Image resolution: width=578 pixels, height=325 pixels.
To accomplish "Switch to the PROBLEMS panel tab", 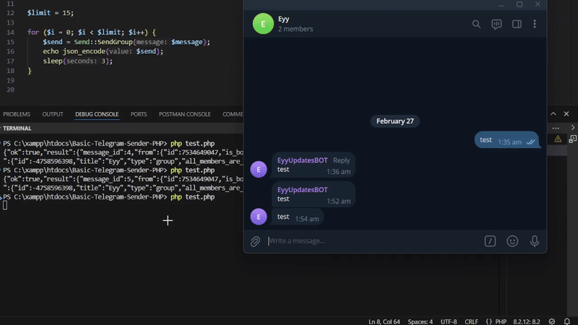I will 17,114.
